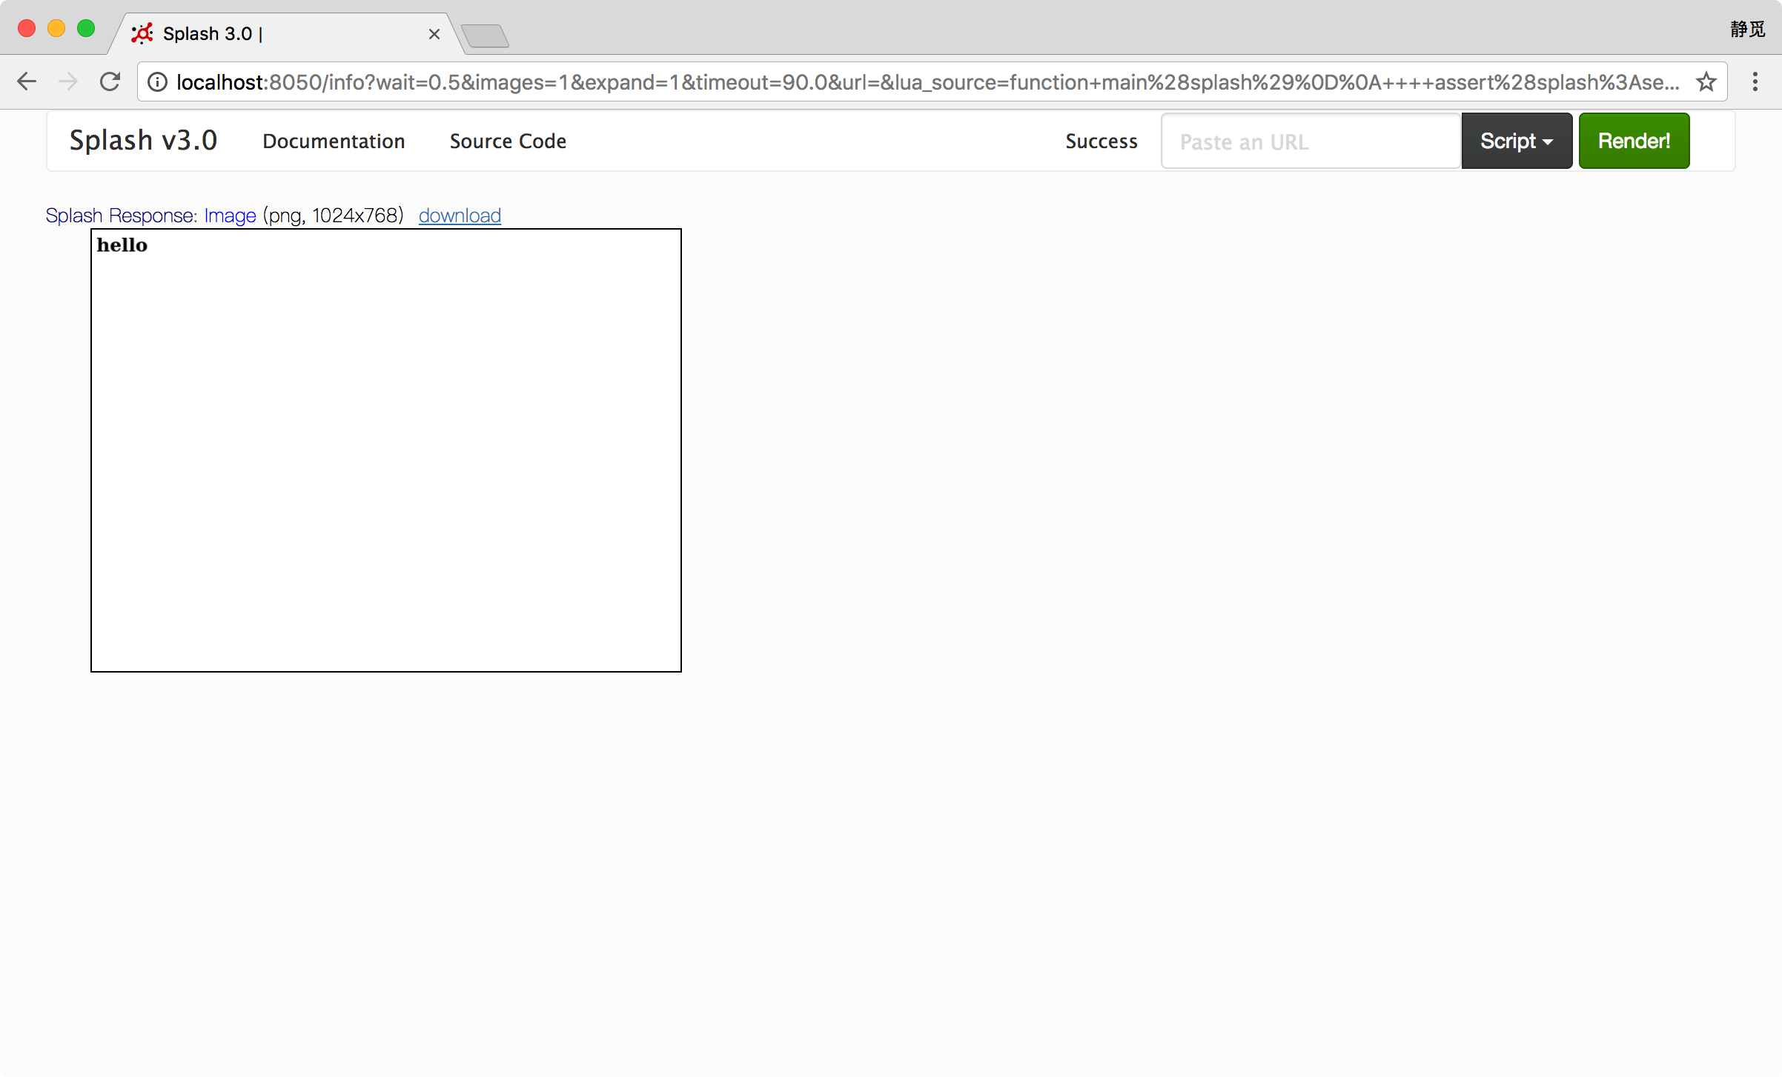Open the Documentation link
Viewport: 1782px width, 1077px height.
[334, 141]
